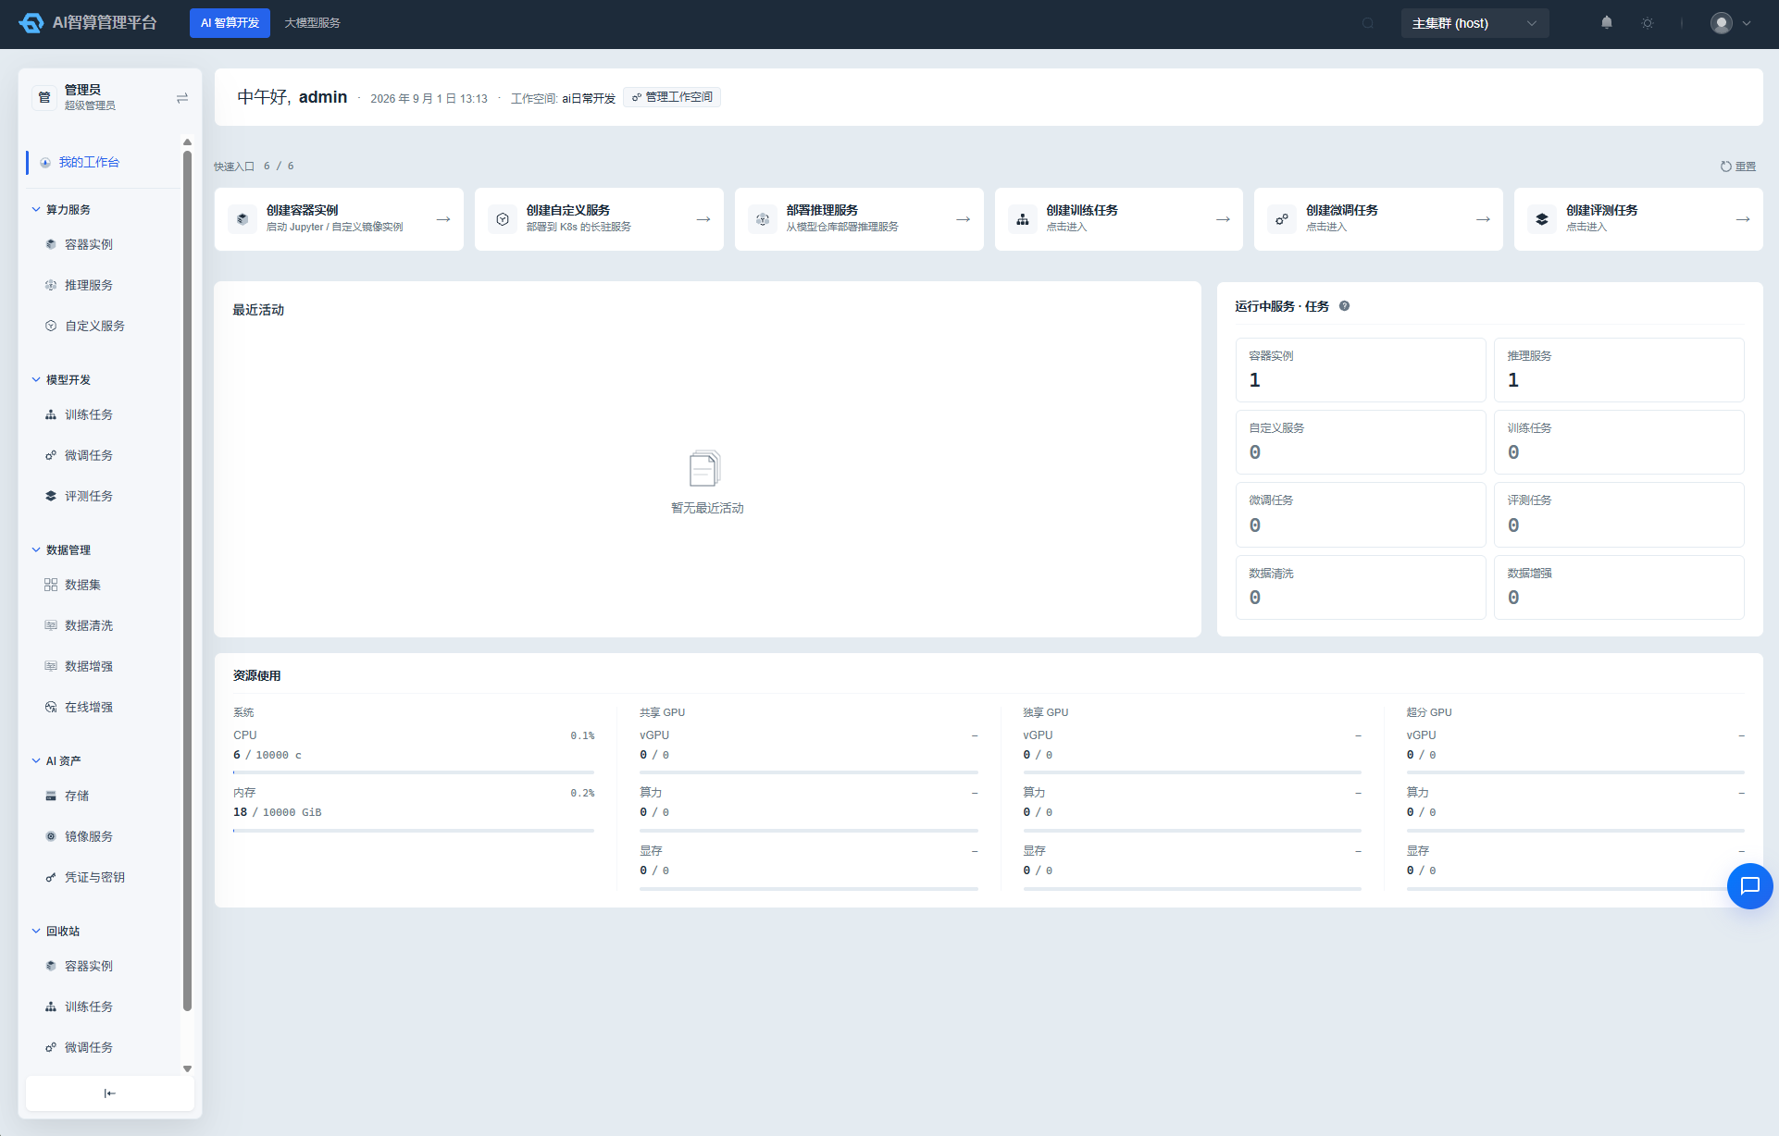Image resolution: width=1779 pixels, height=1136 pixels.
Task: Click the 微调任务 icon under 回收站
Action: [x=51, y=1047]
